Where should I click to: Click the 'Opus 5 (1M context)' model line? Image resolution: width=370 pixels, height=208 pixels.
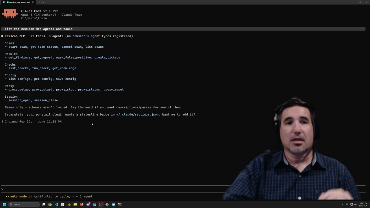pyautogui.click(x=51, y=15)
